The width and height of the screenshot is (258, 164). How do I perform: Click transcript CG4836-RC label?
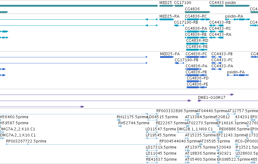point(196,16)
